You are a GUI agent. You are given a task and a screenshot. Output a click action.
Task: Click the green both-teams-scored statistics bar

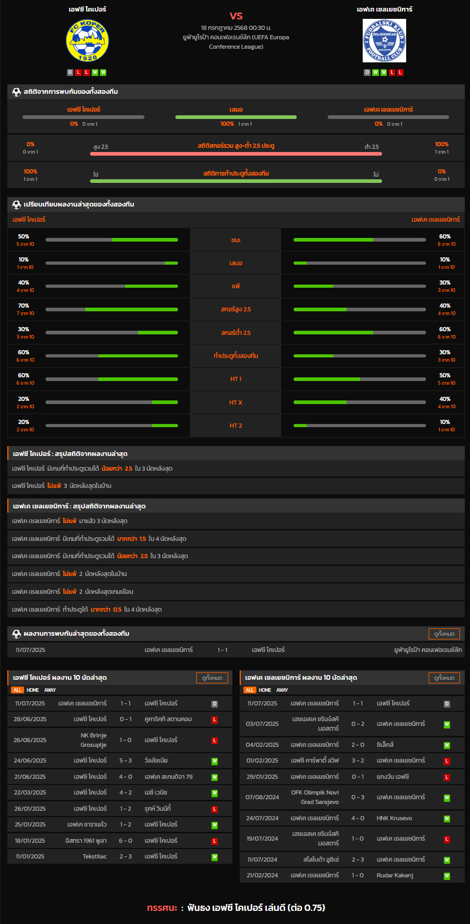tap(236, 181)
